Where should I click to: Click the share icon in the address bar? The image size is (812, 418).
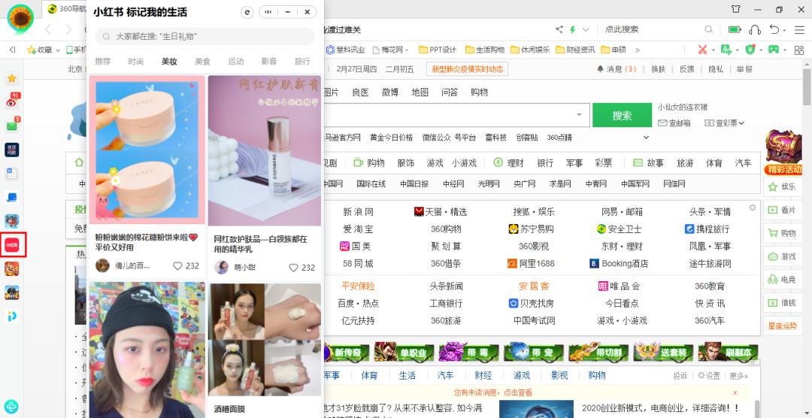pyautogui.click(x=559, y=29)
